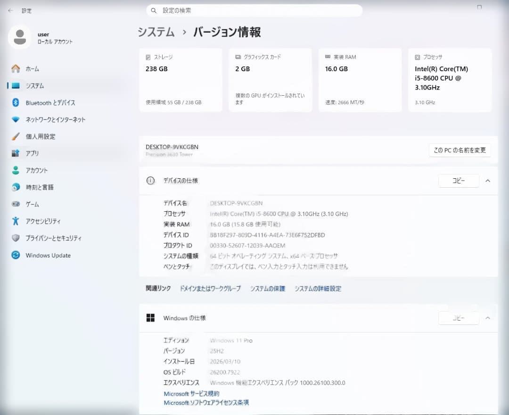
Task: Click the ネットワークとインターネット Wi-Fi icon
Action: tap(16, 119)
